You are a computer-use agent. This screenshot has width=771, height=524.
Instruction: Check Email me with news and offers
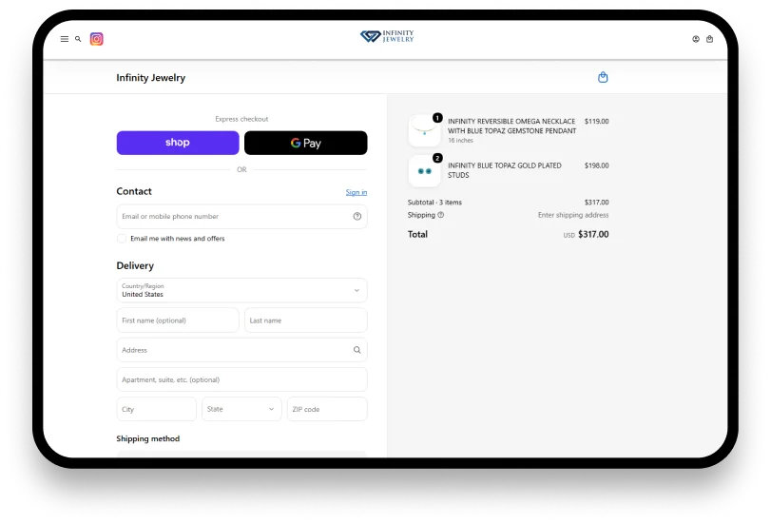(122, 239)
